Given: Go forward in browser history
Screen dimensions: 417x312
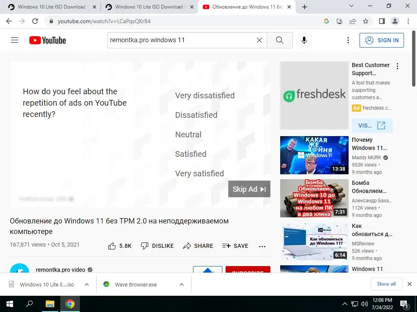Looking at the screenshot, I should pyautogui.click(x=22, y=21).
